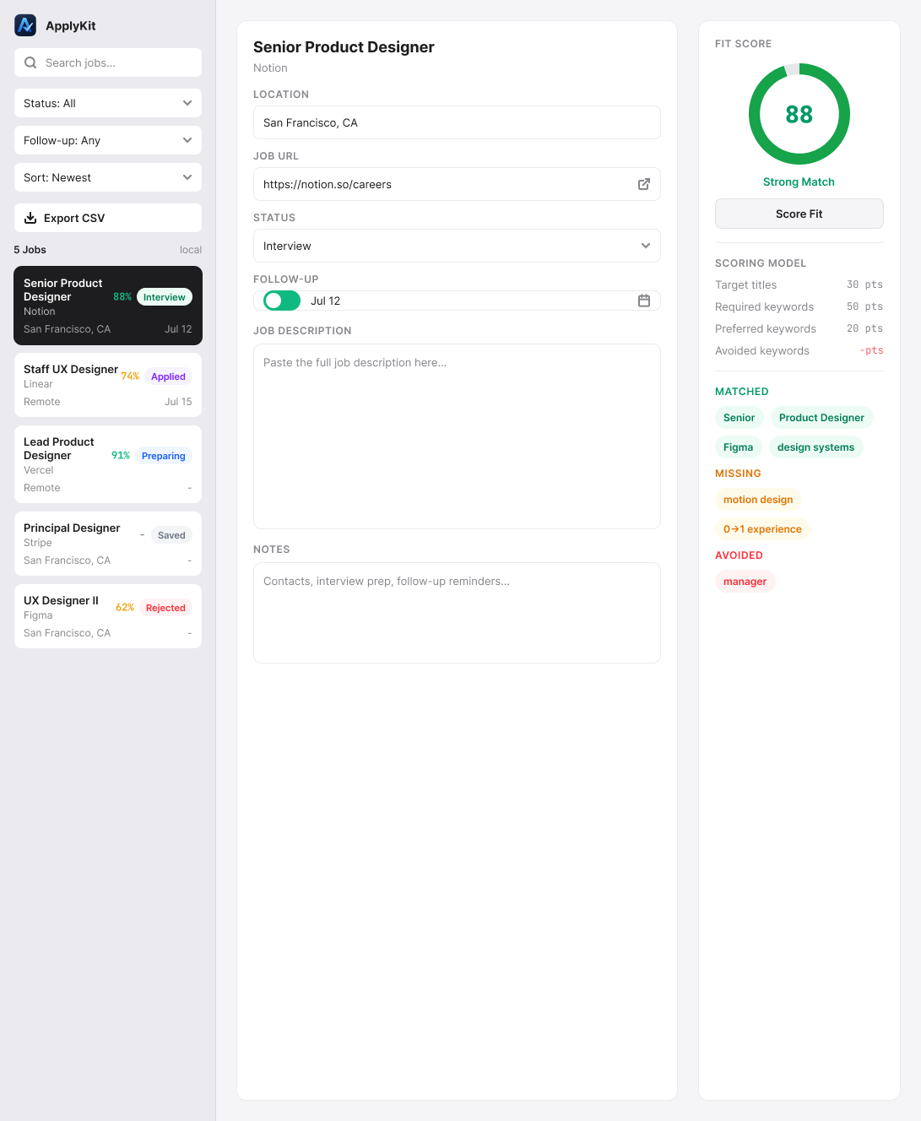Click Jul 15 date on Linear job
This screenshot has width=921, height=1121.
click(x=178, y=402)
